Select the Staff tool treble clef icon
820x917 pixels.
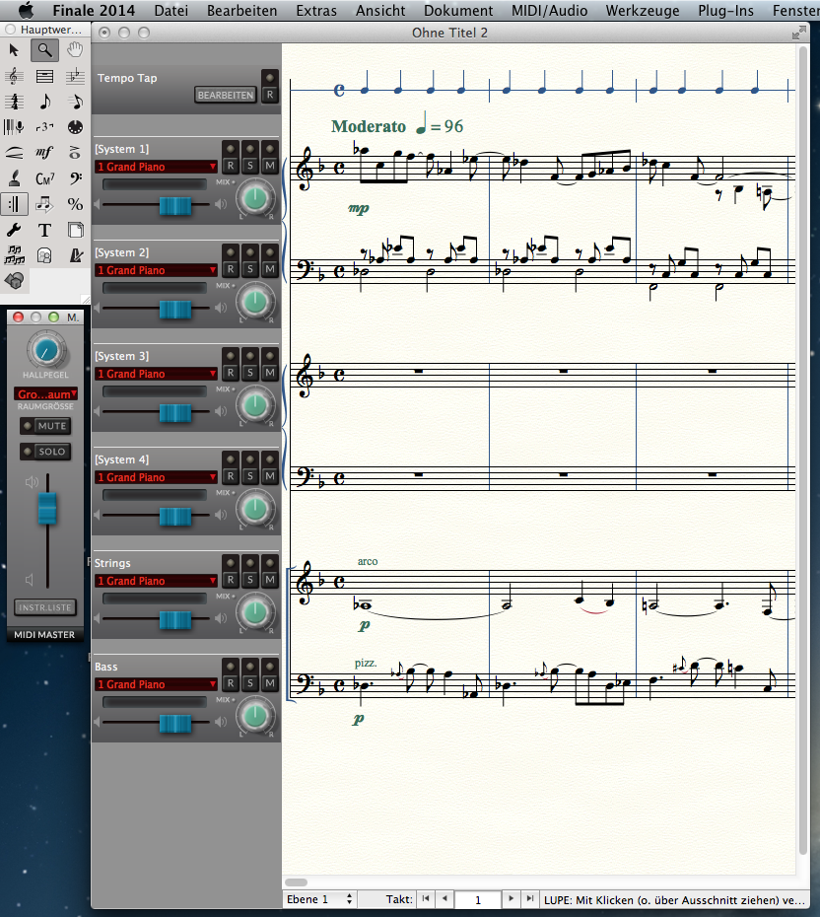14,76
